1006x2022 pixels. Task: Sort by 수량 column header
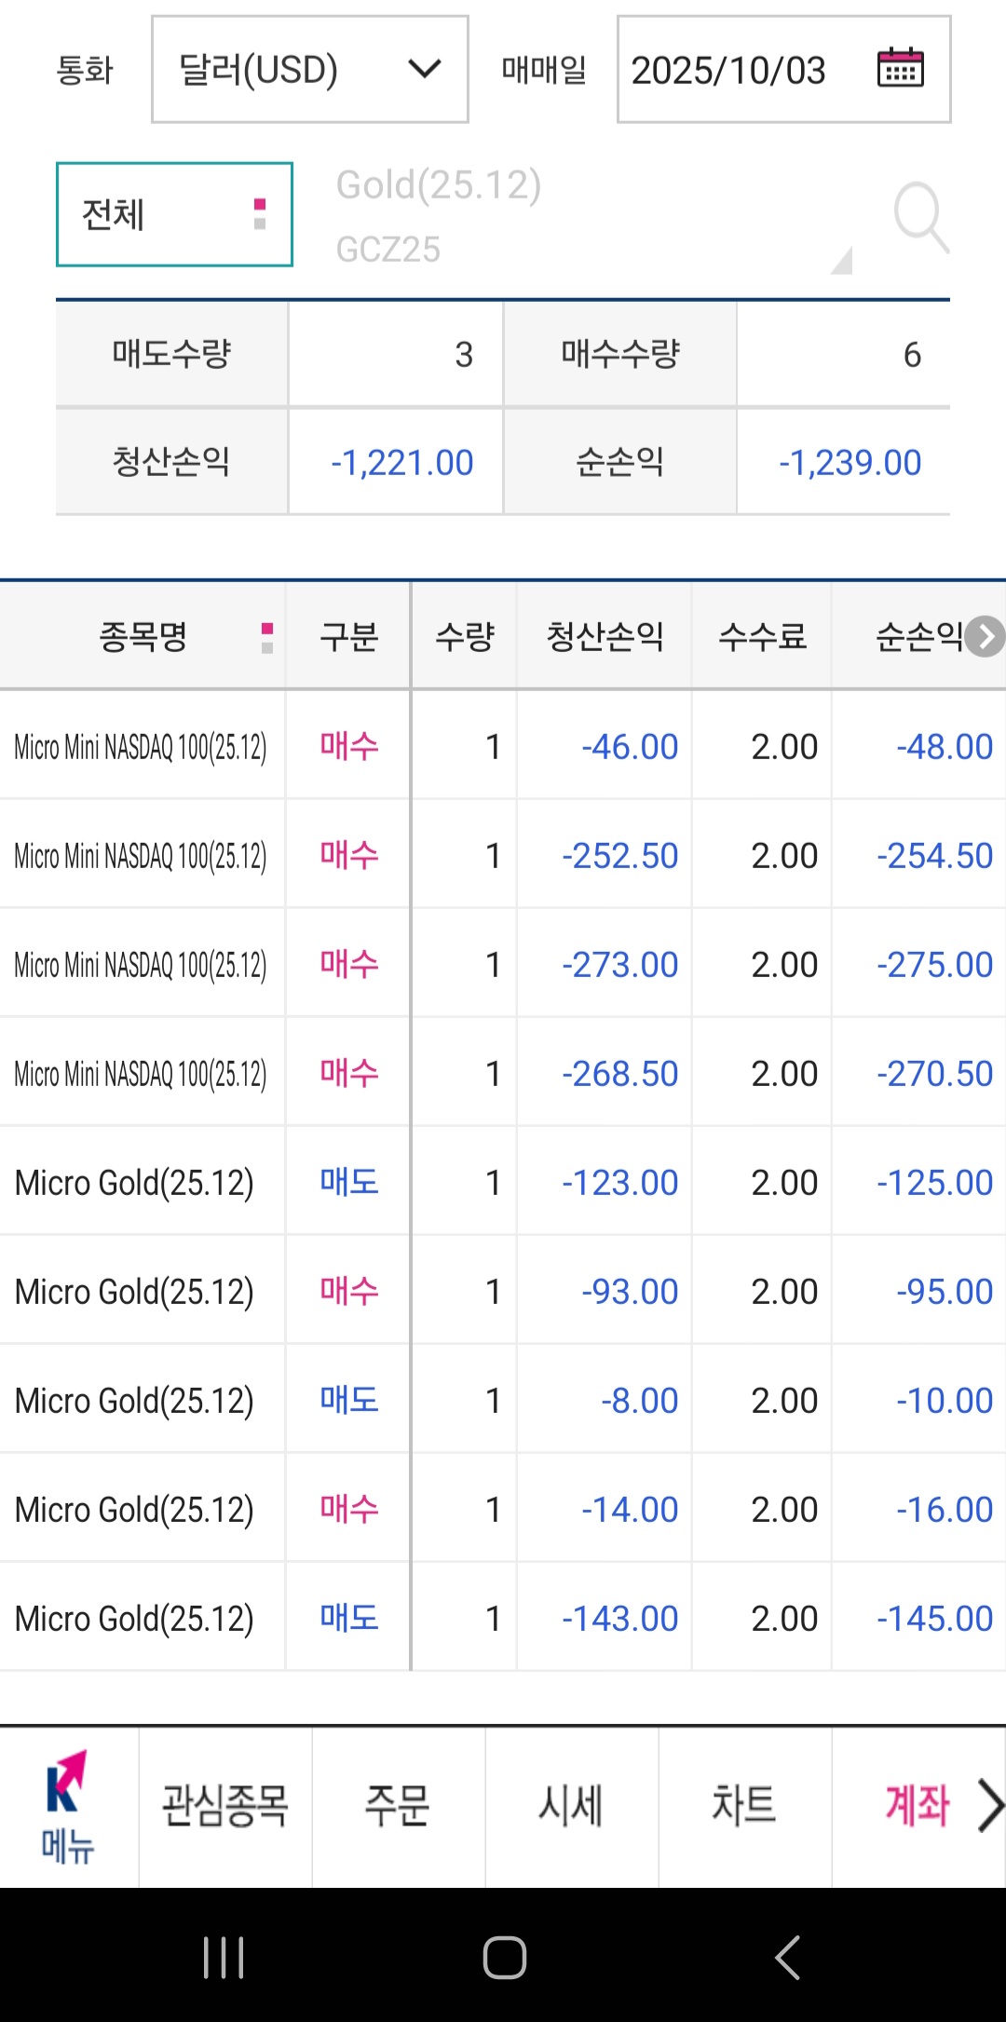click(464, 637)
